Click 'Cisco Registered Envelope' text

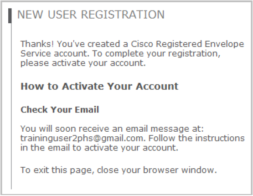187,44
